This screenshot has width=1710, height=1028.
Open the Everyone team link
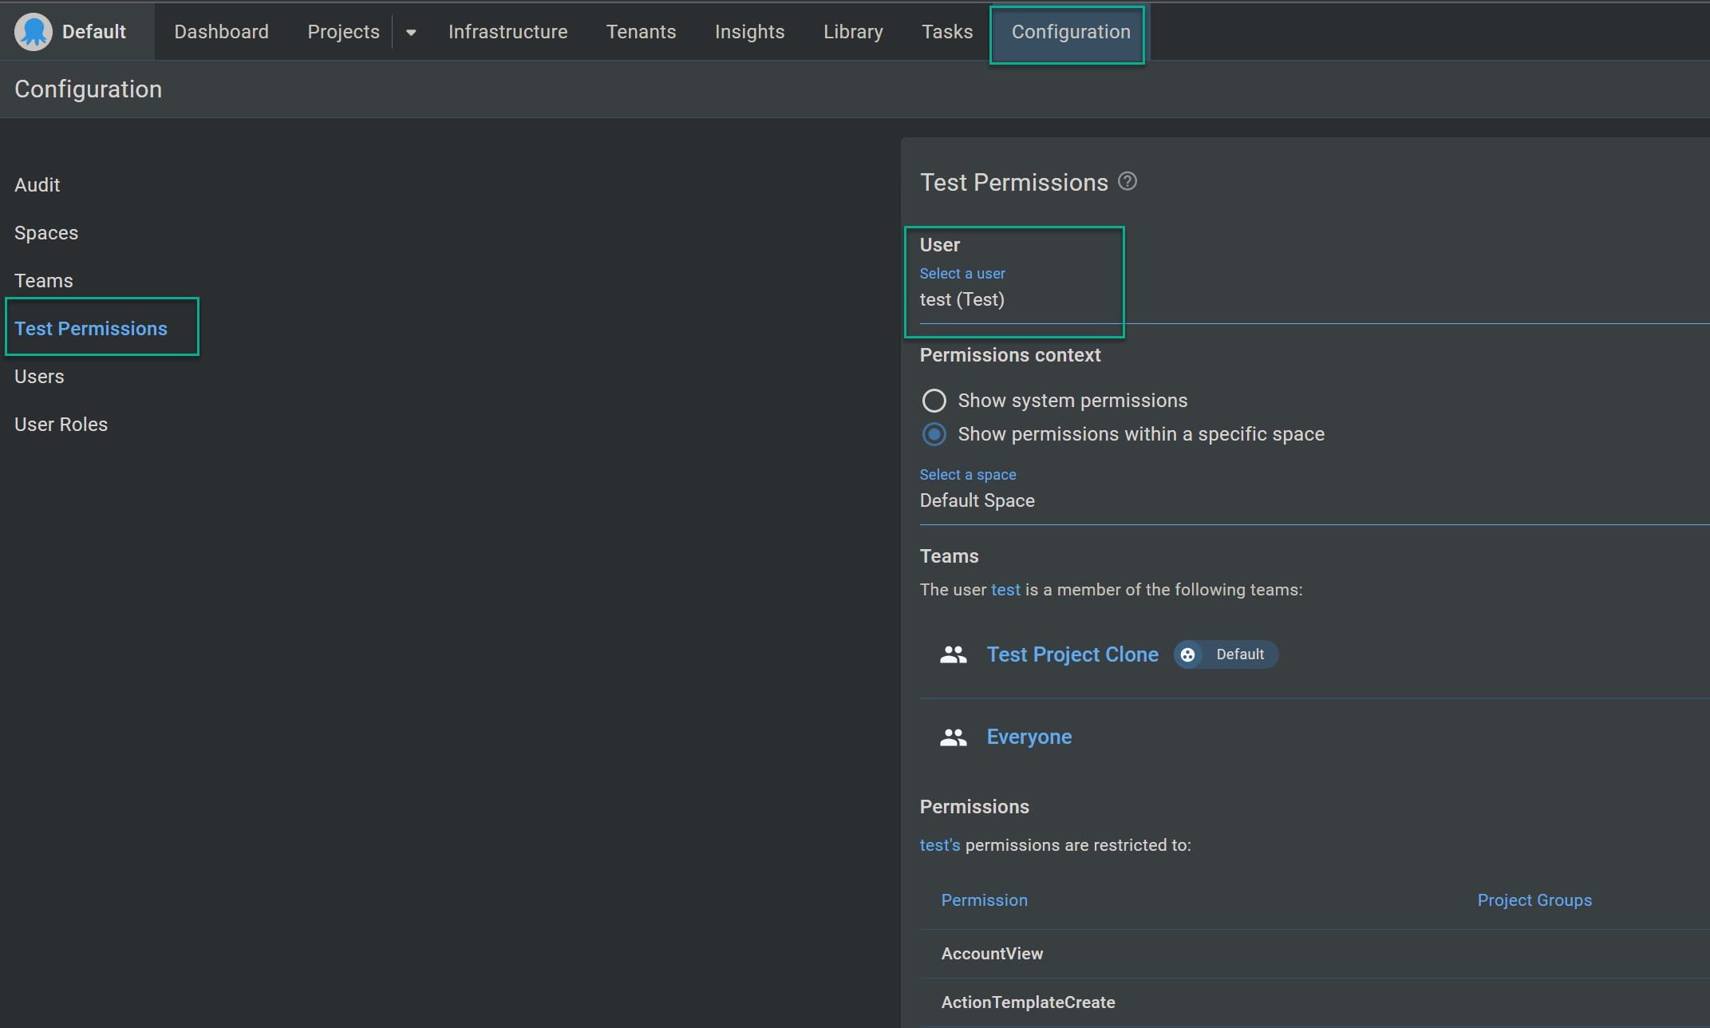click(1029, 737)
